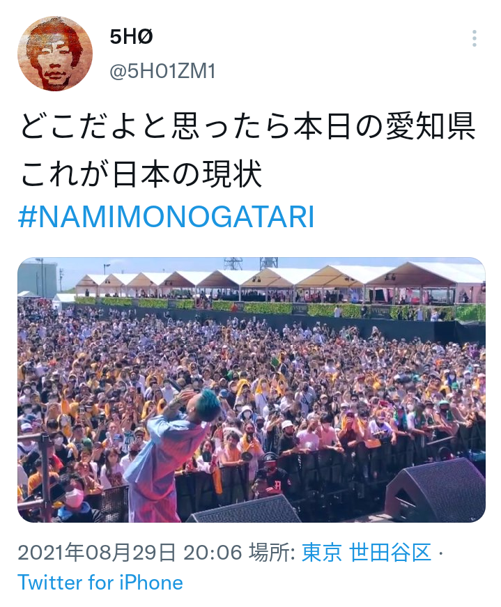
Task: Select the text これが日本の現状
Action: tap(141, 174)
